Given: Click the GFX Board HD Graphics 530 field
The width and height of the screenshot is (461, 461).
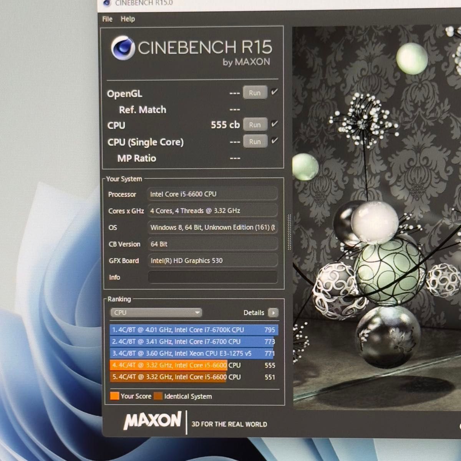Looking at the screenshot, I should pos(212,260).
